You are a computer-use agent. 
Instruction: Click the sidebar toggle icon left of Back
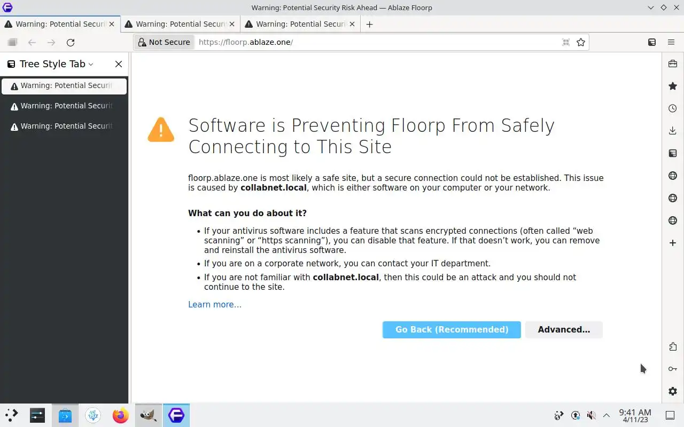(x=13, y=42)
